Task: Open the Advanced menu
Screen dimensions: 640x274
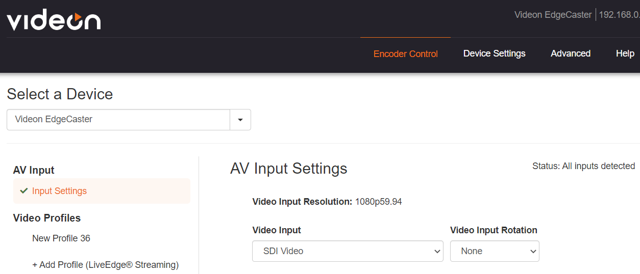Action: (x=571, y=53)
